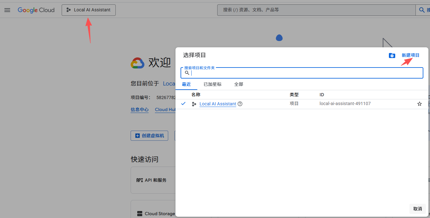Click the top search bar field
Viewport: 430px width, 218px height.
(316, 10)
